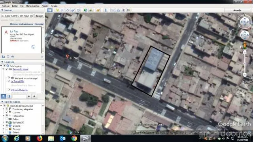The image size is (253, 142).
Task: Click Obtener instrucciones link
Action: coord(21,24)
